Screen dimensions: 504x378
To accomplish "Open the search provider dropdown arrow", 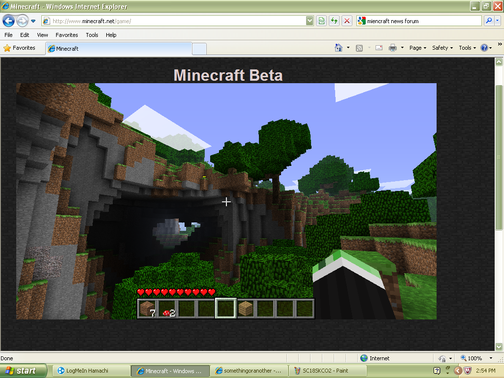I will click(497, 21).
